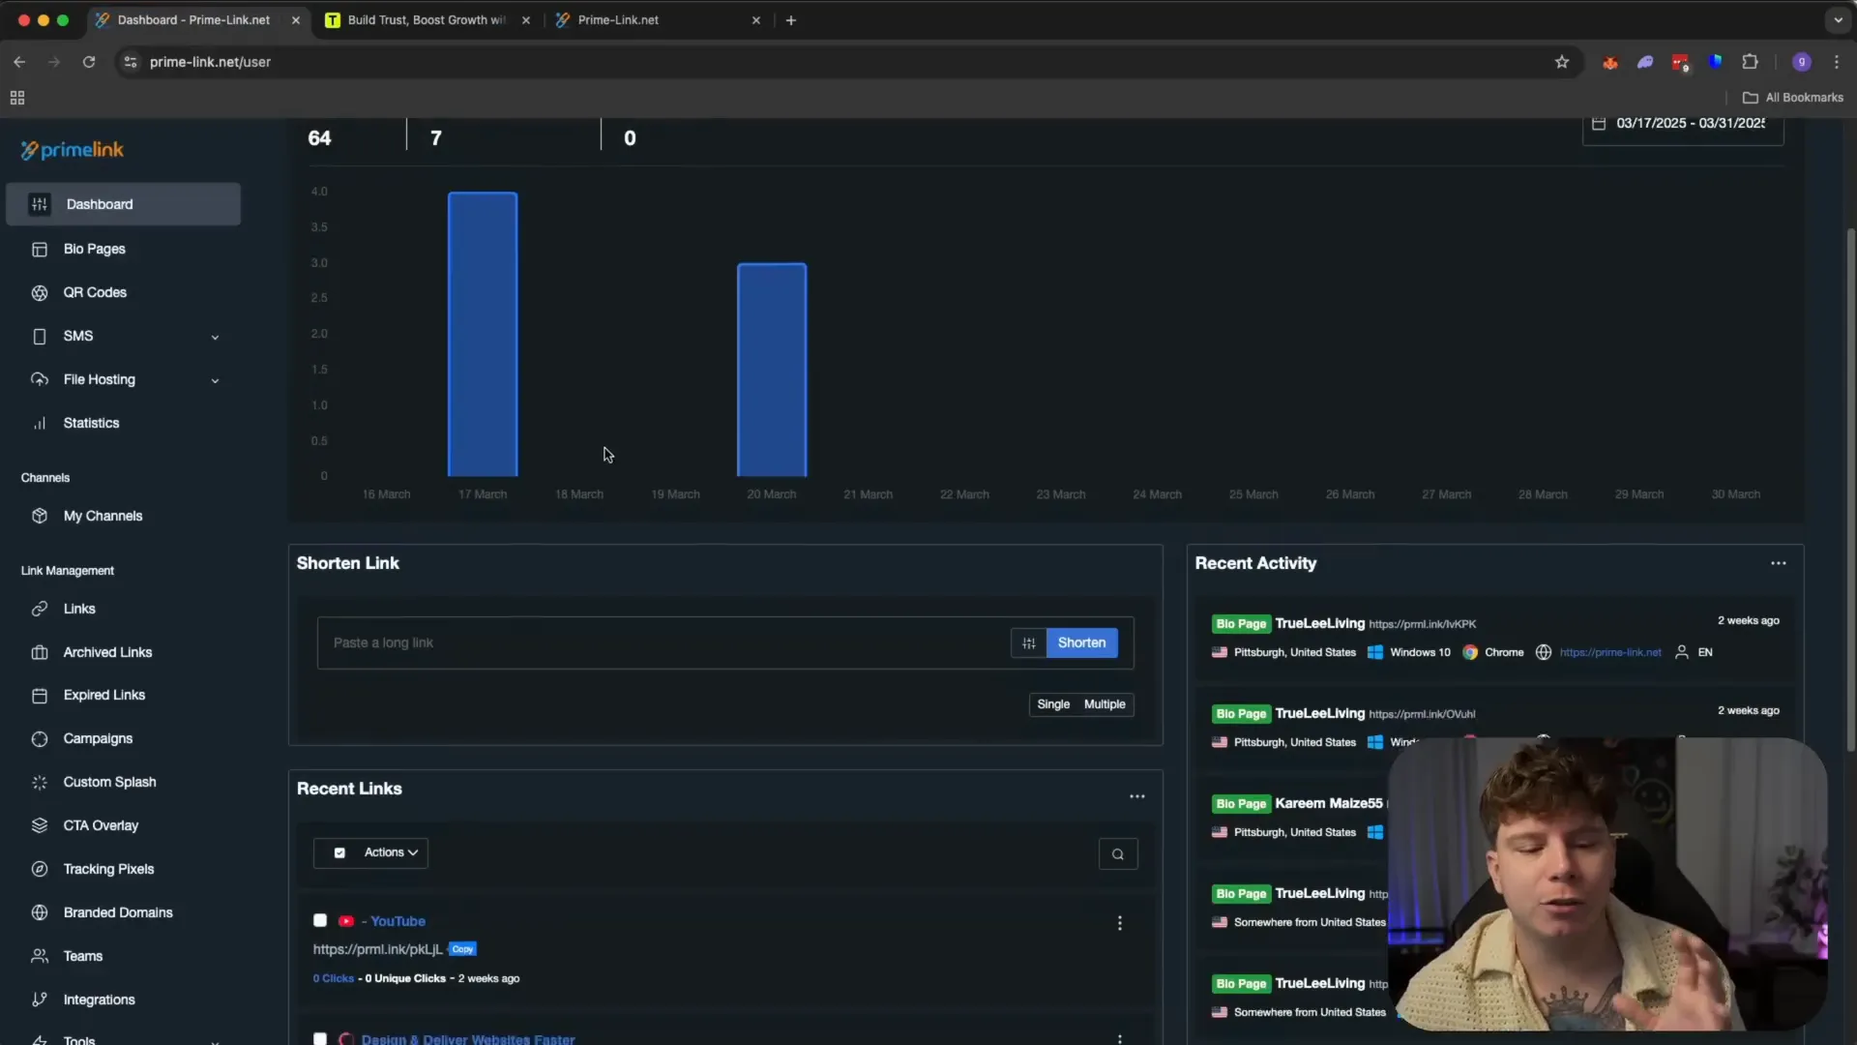Expand Chrome tab search dropdown arrow
Screen dimensions: 1857x1045
(x=1838, y=20)
